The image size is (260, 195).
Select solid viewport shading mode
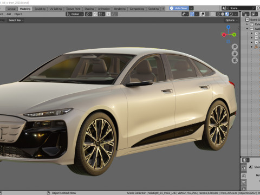click(x=223, y=14)
